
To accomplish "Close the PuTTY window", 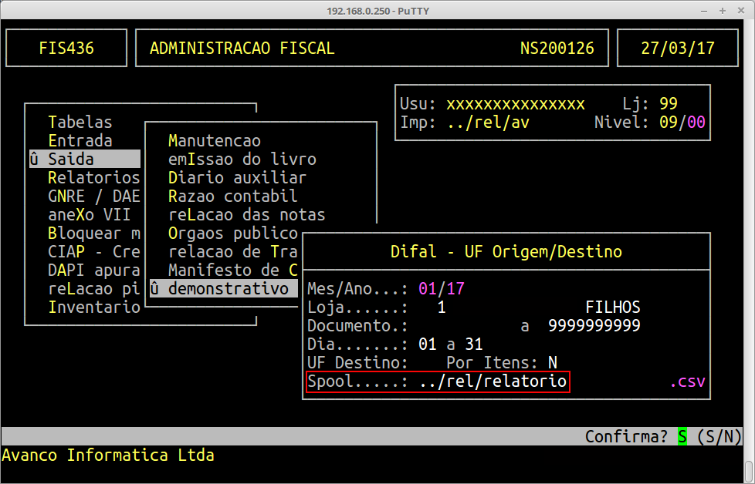I will [x=741, y=11].
